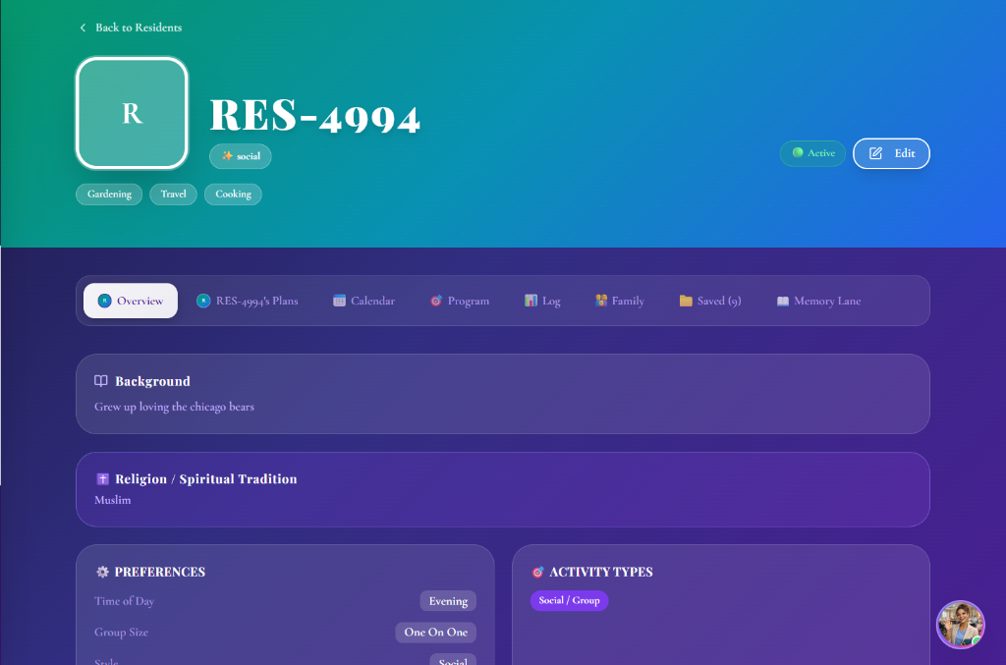Switch to the Family tab
This screenshot has height=665, width=1006.
[x=619, y=301]
